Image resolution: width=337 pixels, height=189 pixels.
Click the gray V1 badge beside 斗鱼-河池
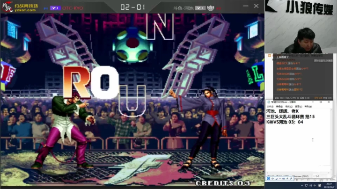point(200,8)
